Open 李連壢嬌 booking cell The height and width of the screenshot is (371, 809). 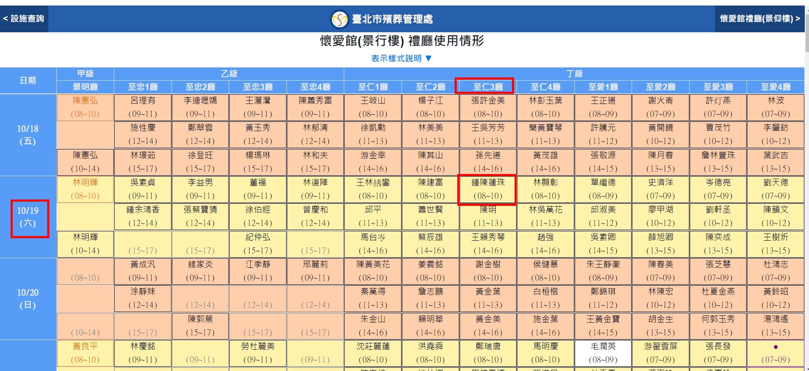point(200,107)
